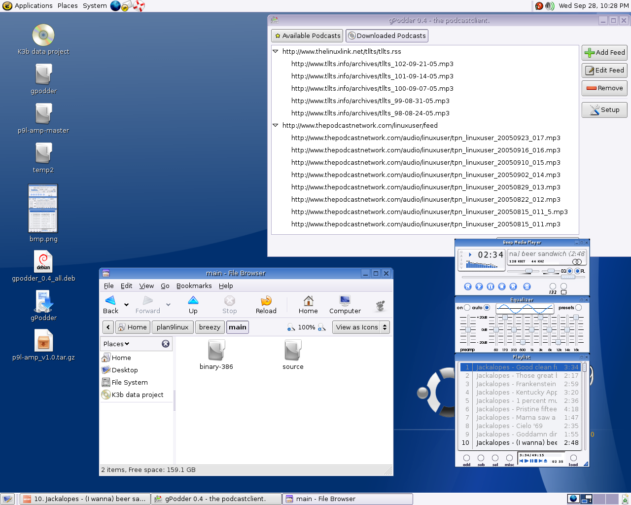Open source folder in File Browser
The image size is (631, 505).
[293, 355]
